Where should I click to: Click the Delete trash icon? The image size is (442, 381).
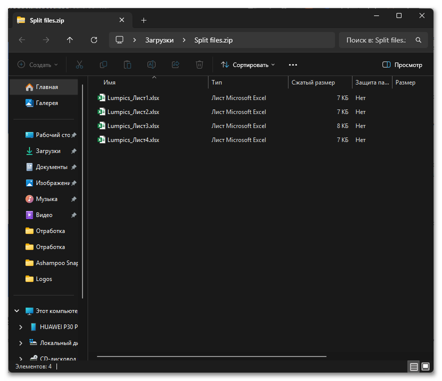tap(199, 64)
